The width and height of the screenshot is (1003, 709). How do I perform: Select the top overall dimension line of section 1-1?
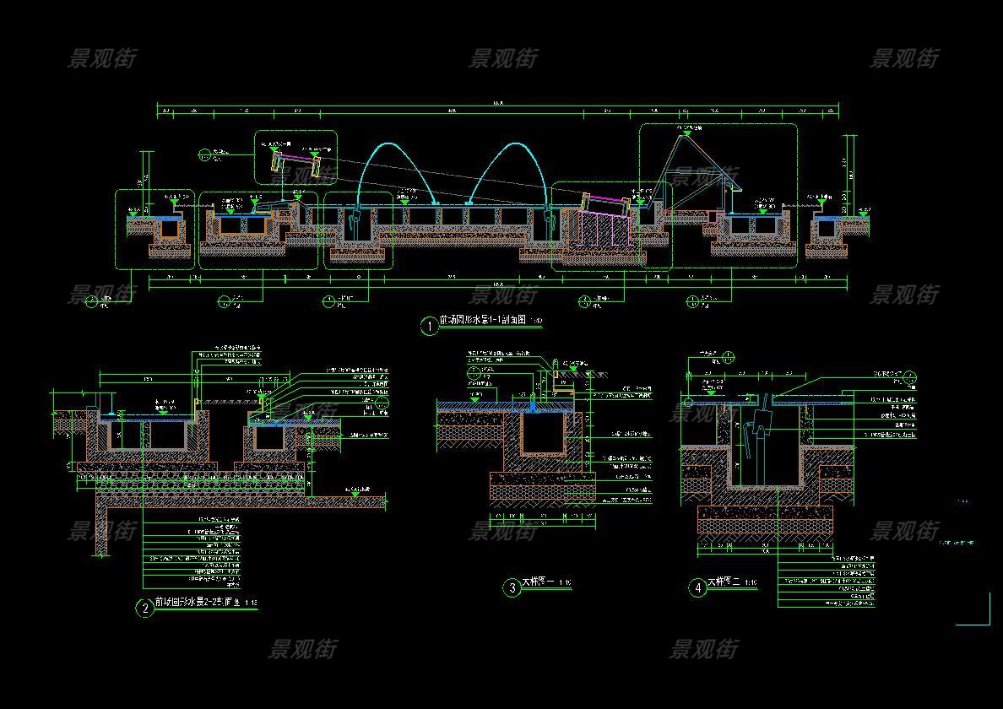pyautogui.click(x=498, y=105)
